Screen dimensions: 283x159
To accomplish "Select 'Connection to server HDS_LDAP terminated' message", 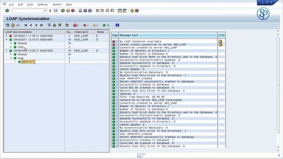I will 150,100.
